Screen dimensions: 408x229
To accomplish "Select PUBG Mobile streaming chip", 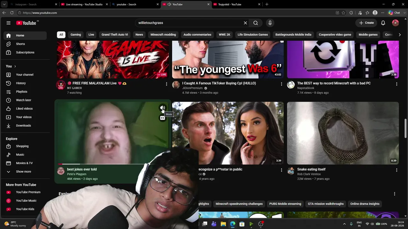I will pos(285,204).
